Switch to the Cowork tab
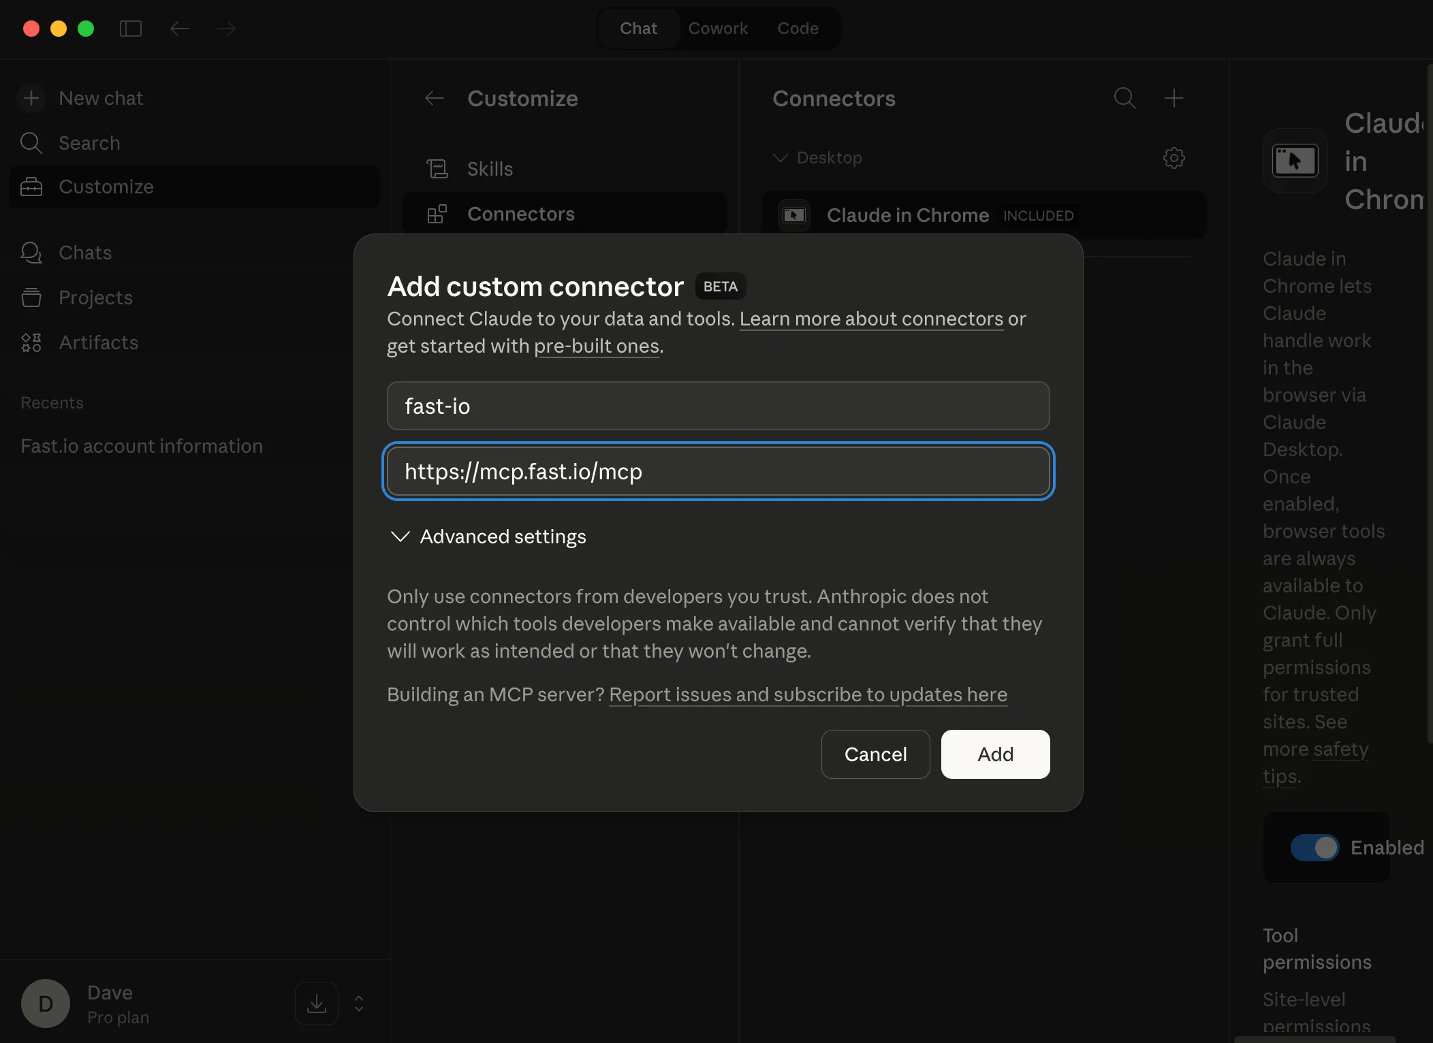 tap(719, 28)
